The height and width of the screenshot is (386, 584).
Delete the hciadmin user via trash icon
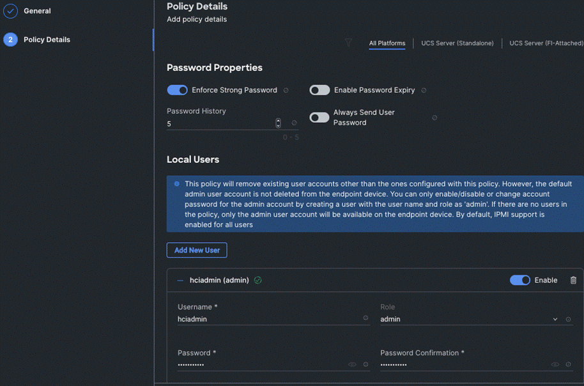(574, 280)
